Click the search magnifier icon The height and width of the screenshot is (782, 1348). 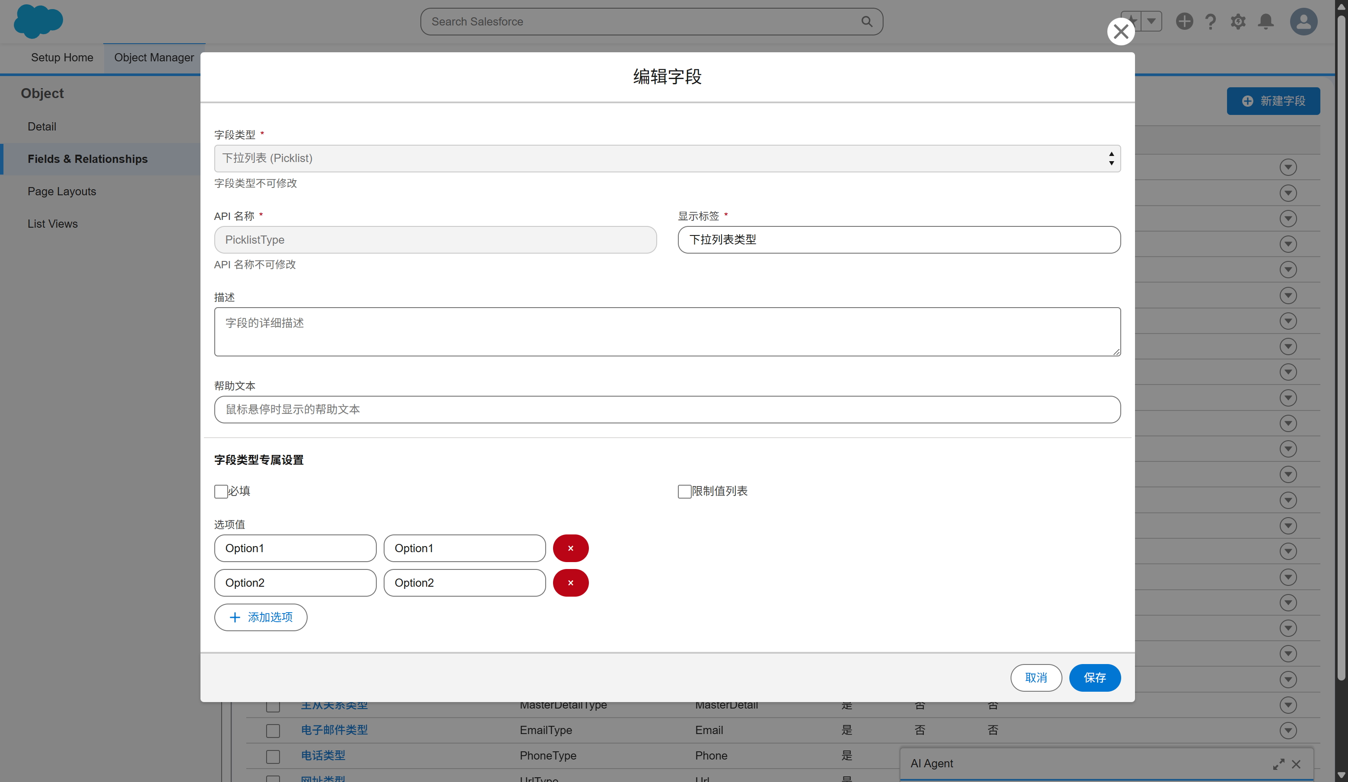click(867, 22)
